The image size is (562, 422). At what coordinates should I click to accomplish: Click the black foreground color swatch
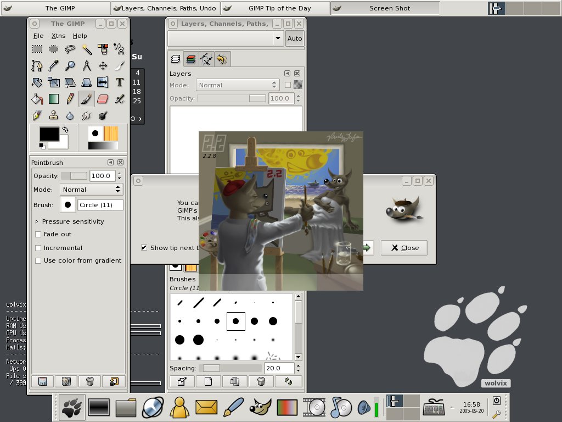[49, 134]
